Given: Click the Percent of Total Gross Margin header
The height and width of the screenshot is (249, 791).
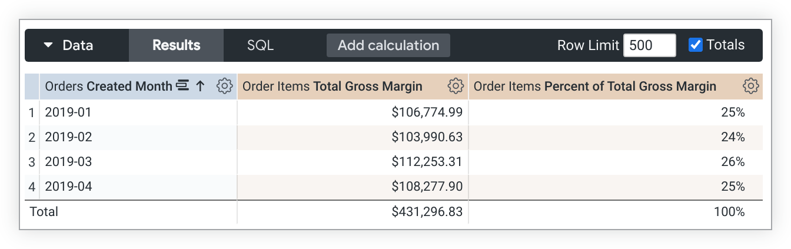Looking at the screenshot, I should [594, 87].
